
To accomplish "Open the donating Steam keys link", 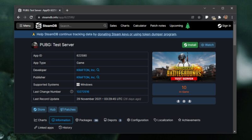I will [x=137, y=34].
